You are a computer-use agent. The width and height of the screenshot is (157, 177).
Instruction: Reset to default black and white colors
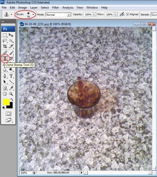click(x=4, y=108)
